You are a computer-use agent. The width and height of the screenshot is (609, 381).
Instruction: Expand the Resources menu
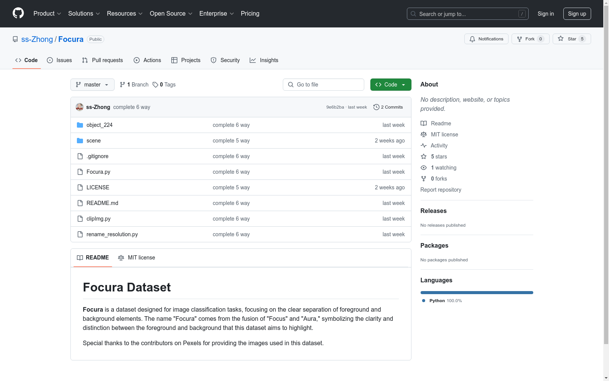click(x=125, y=13)
